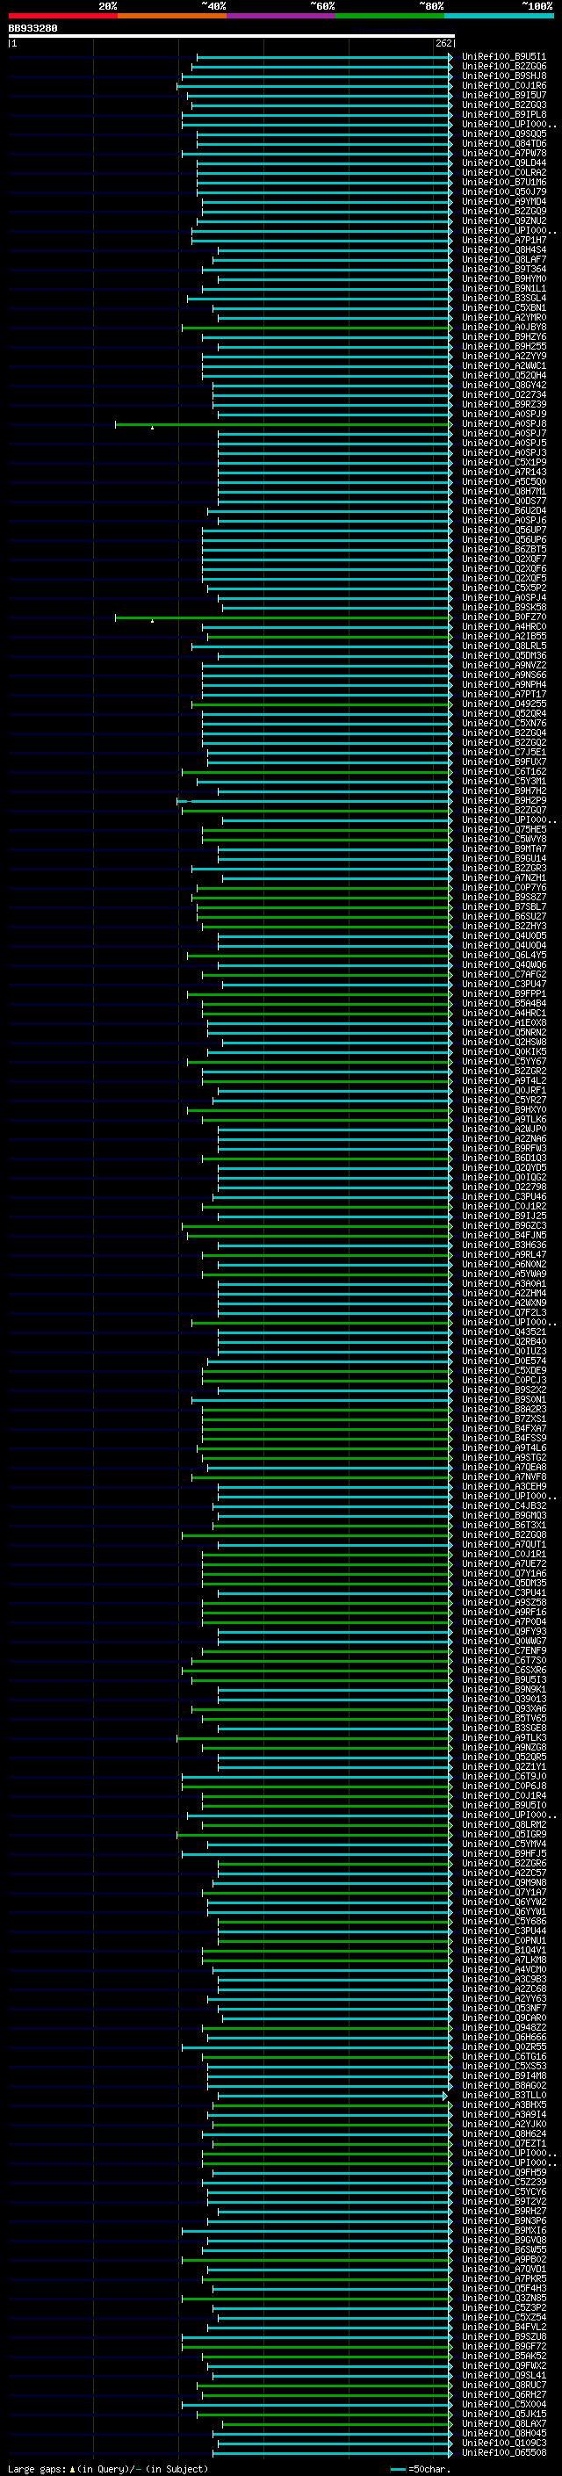This screenshot has width=562, height=2476.
Task: Click the white query sequence bar
Action: pyautogui.click(x=232, y=37)
